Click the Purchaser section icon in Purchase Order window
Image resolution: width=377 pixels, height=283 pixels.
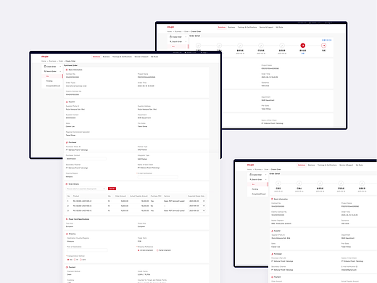[67, 142]
